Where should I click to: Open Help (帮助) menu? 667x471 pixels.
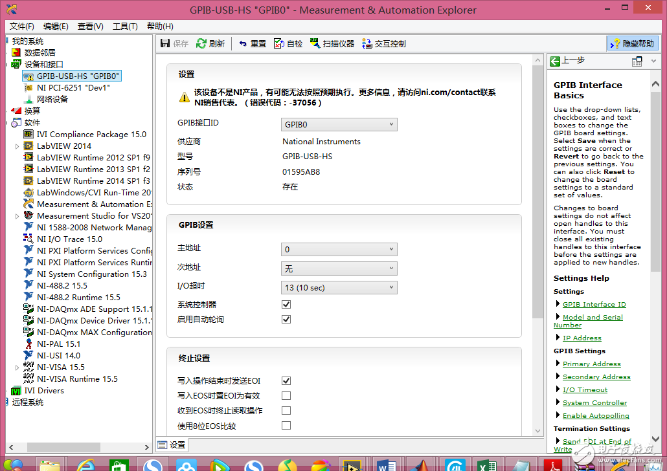click(160, 27)
